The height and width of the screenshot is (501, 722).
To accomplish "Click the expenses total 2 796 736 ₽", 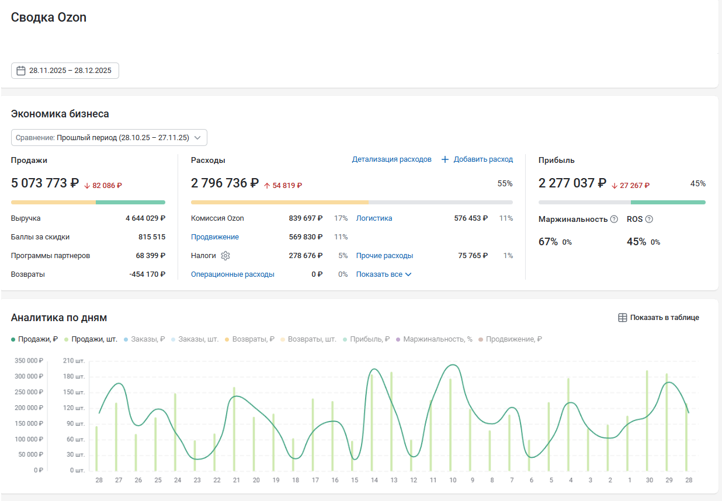I will pos(225,183).
